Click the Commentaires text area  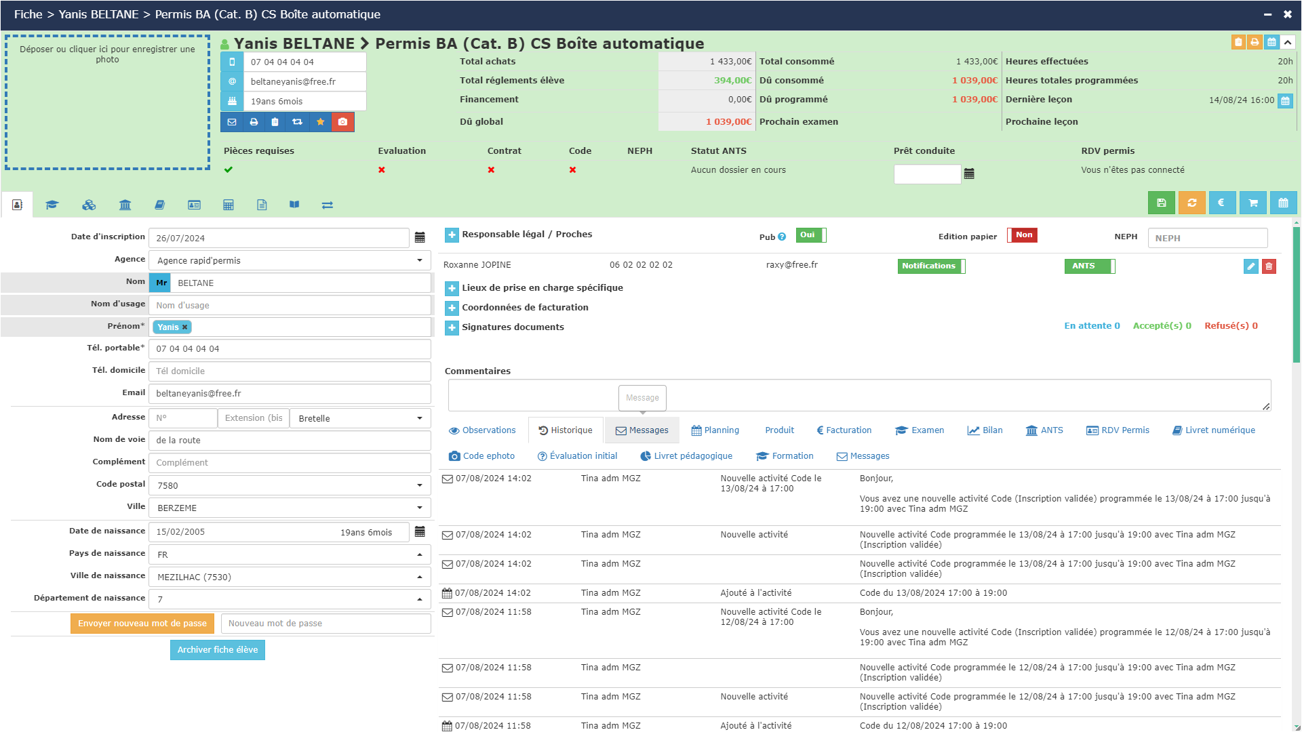[859, 395]
